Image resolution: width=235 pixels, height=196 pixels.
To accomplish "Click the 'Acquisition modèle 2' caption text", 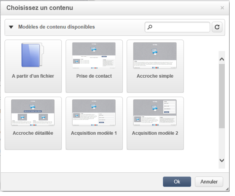I will click(155, 133).
